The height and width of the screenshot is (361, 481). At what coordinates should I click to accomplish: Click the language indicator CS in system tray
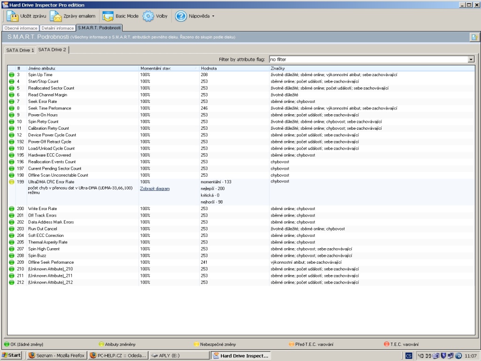(409, 355)
